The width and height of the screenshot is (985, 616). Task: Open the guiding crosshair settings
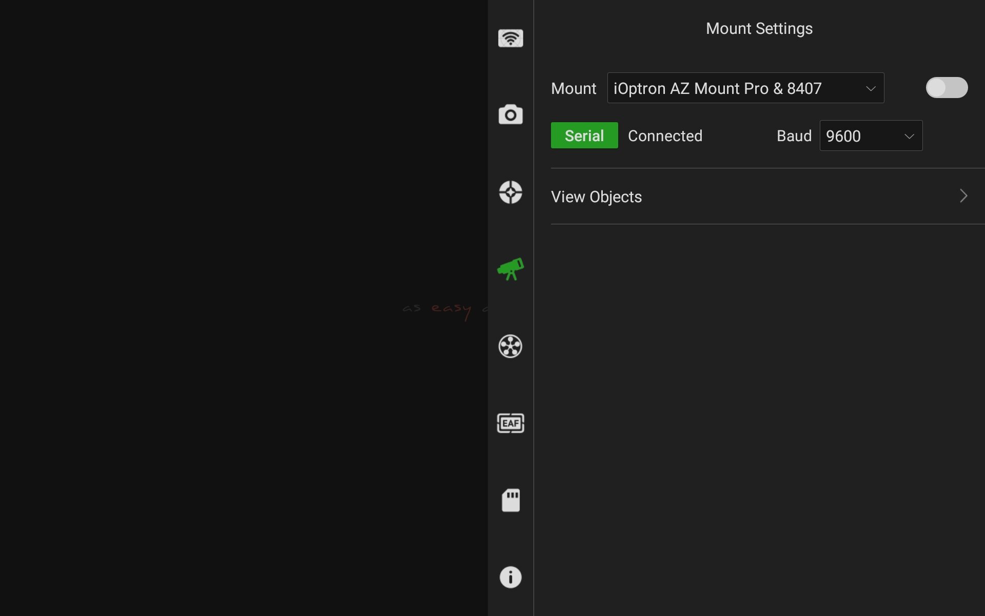pos(510,192)
